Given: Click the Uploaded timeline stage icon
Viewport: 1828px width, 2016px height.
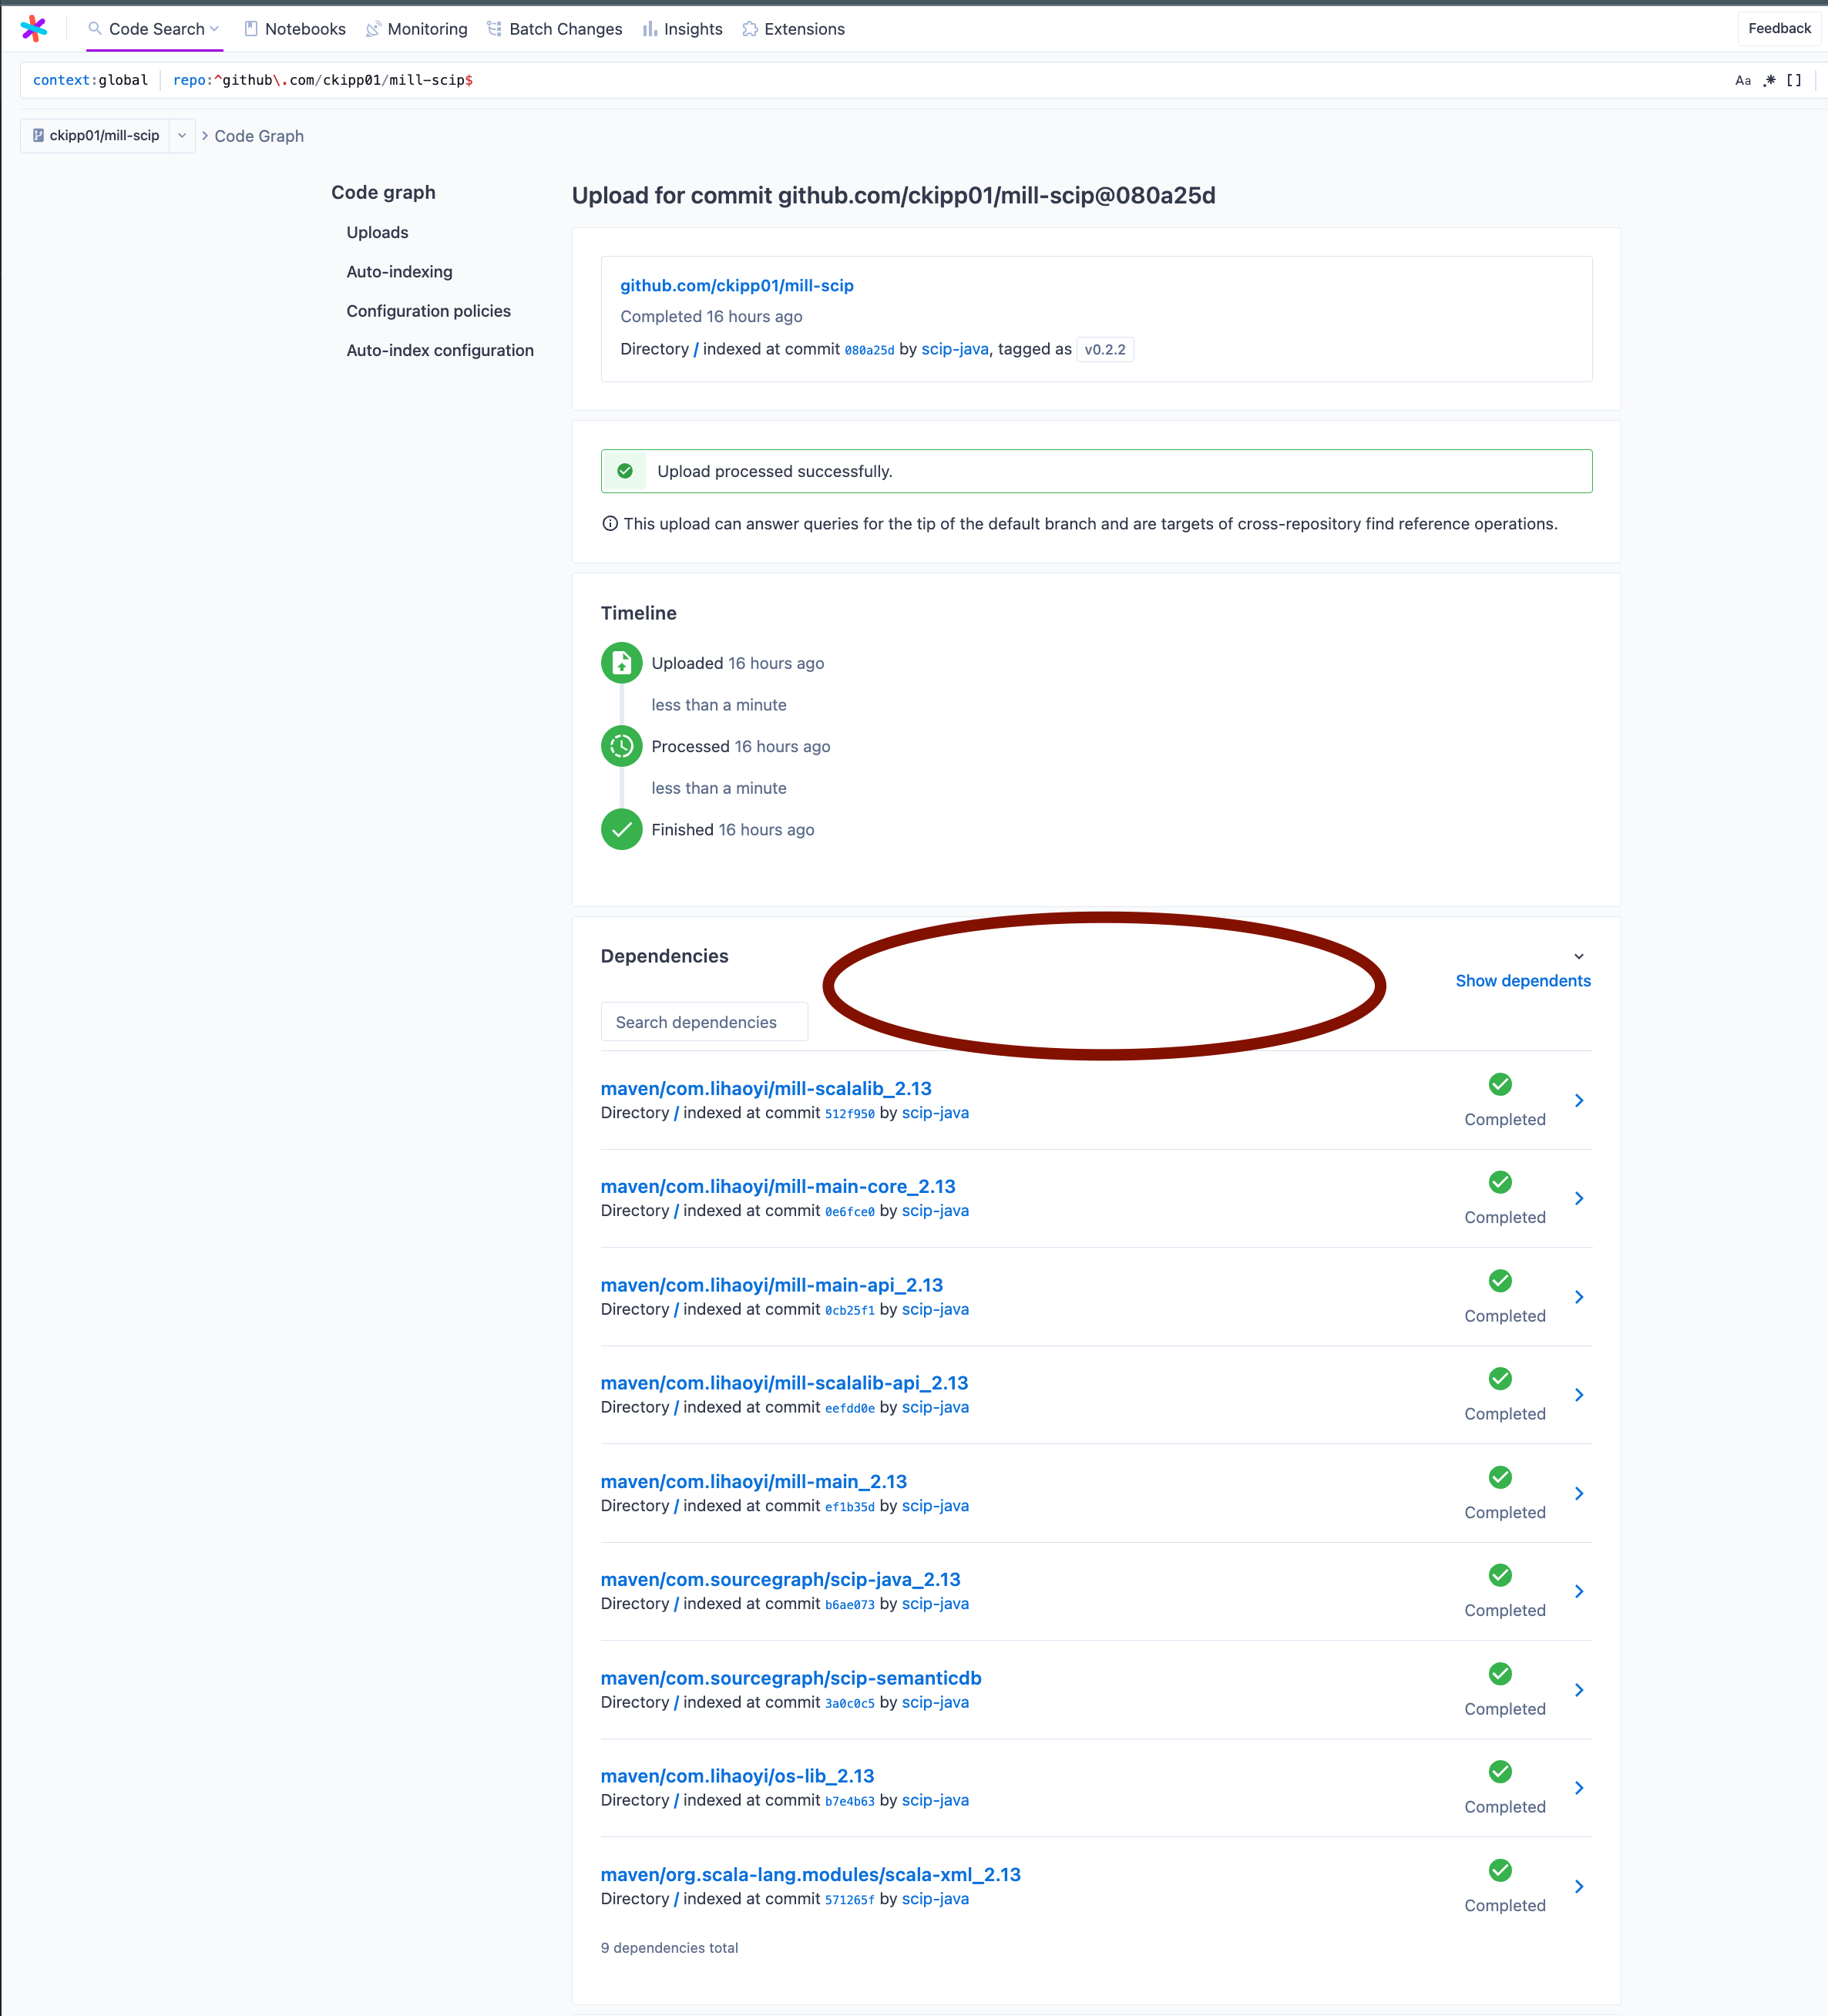Looking at the screenshot, I should [x=621, y=662].
